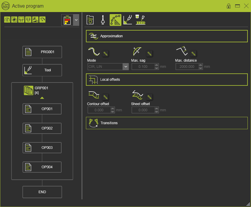Image resolution: width=251 pixels, height=207 pixels.
Task: Open the clipboard priority dropdown arrow
Action: tap(76, 20)
